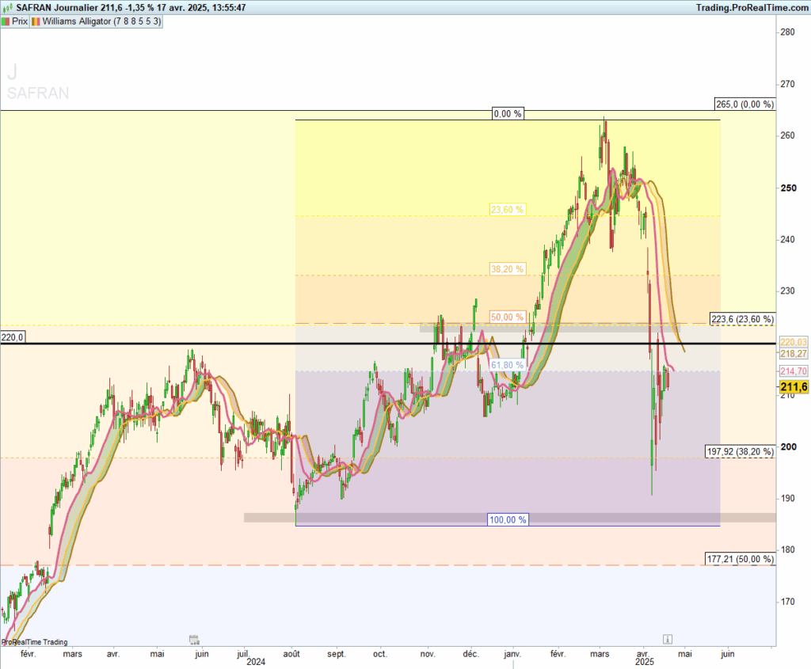The width and height of the screenshot is (811, 669).
Task: Open Williams Alligator (7 8 8 5 5 3) settings
Action: (x=102, y=21)
